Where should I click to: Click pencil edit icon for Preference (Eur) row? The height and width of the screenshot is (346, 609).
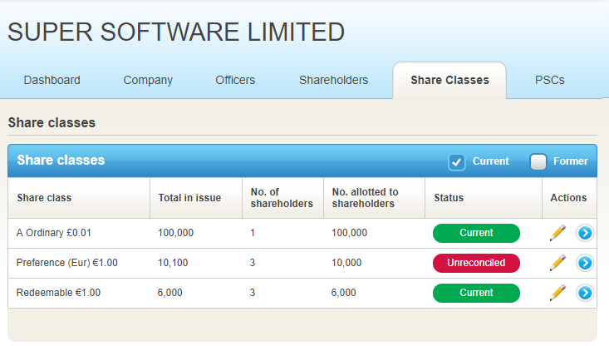(557, 263)
